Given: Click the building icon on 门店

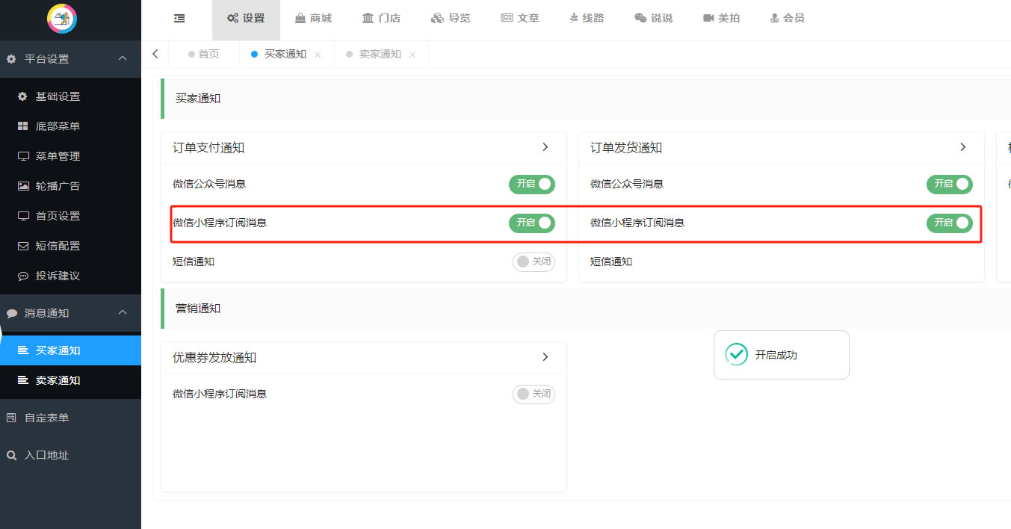Looking at the screenshot, I should pyautogui.click(x=368, y=18).
